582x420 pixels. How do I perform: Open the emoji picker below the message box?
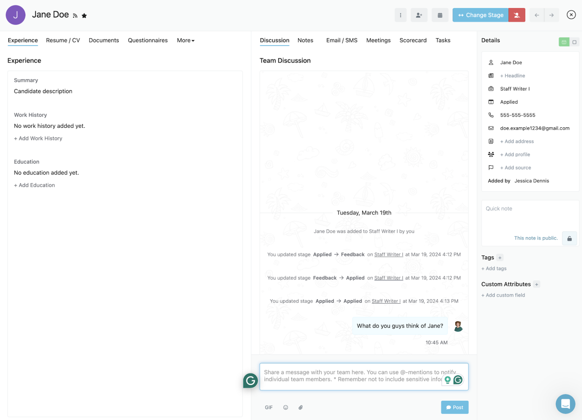coord(285,407)
